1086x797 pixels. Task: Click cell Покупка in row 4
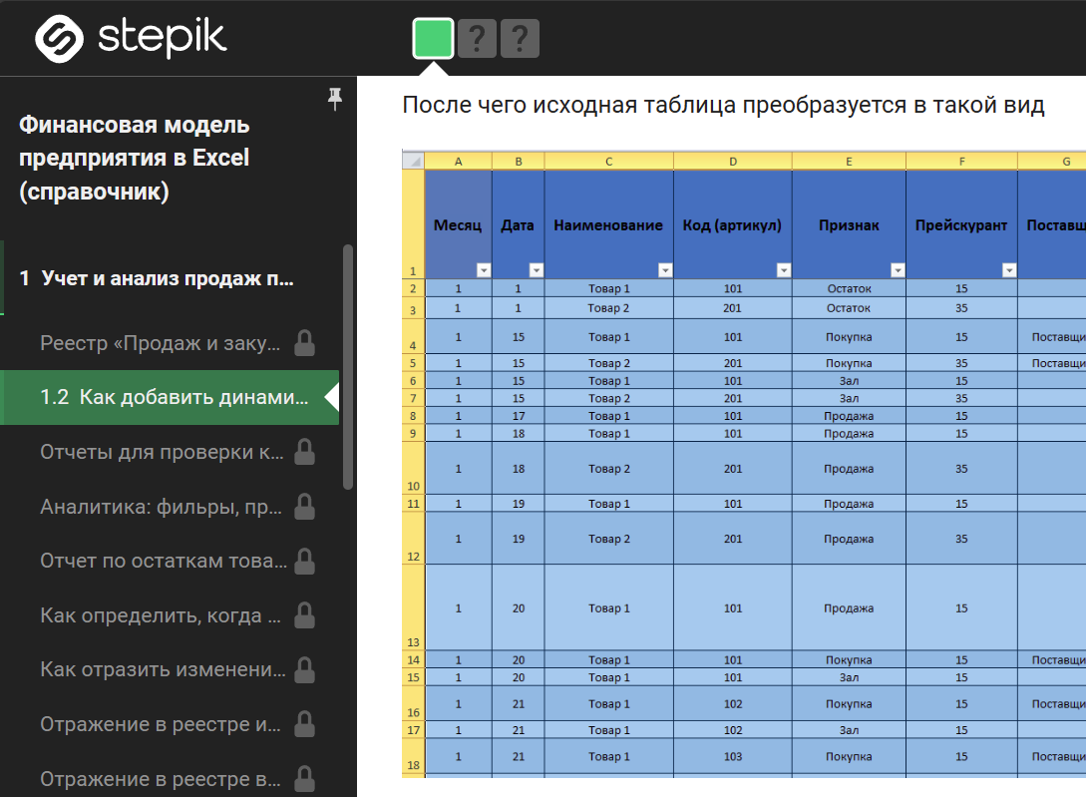click(x=849, y=337)
